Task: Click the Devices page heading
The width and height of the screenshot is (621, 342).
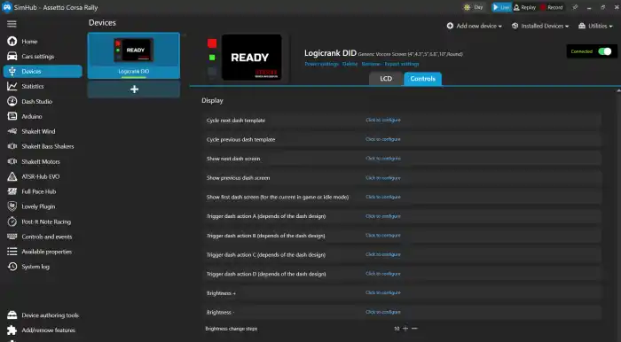Action: [x=102, y=22]
